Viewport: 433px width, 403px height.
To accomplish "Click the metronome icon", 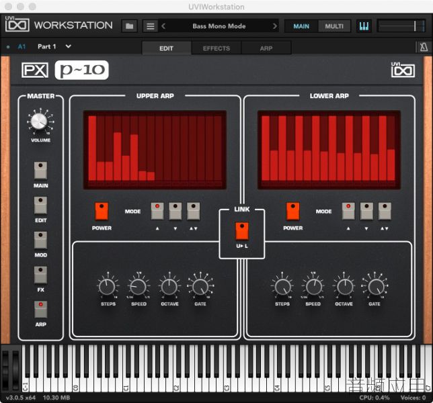I will tap(424, 47).
